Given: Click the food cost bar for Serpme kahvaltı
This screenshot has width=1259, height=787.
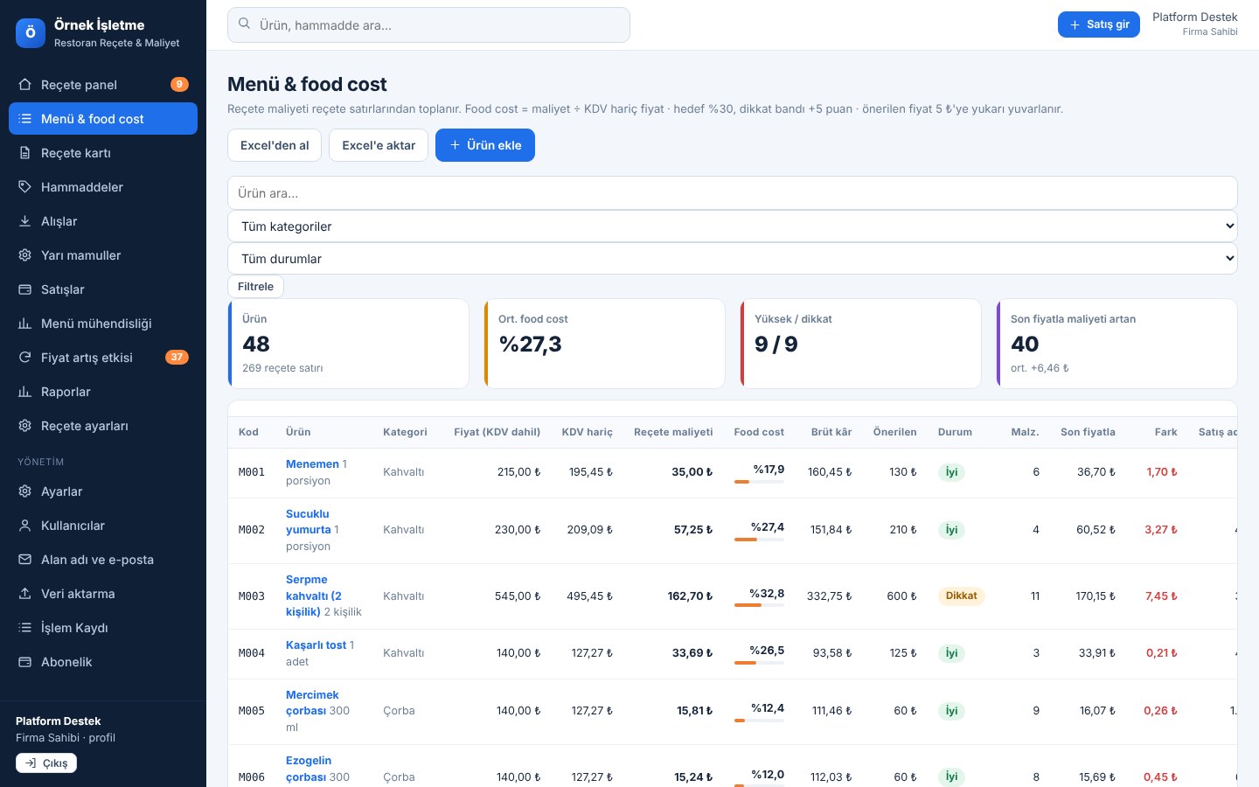Looking at the screenshot, I should 759,605.
